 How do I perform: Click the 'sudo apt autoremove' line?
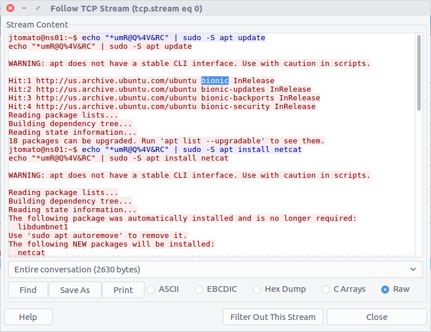97,236
